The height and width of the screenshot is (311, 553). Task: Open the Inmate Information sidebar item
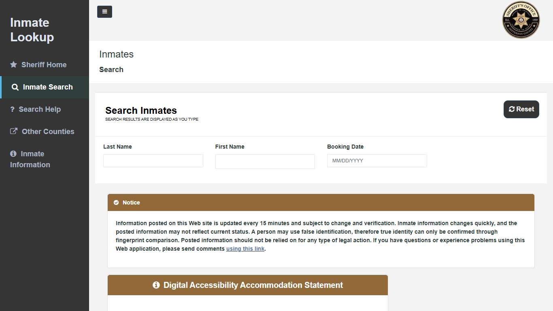click(32, 159)
